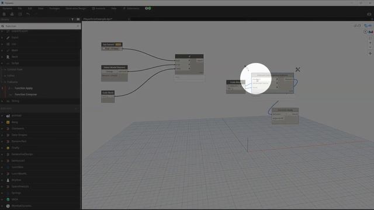Click the DynamoText package row
374x210 pixels.
tap(40, 141)
